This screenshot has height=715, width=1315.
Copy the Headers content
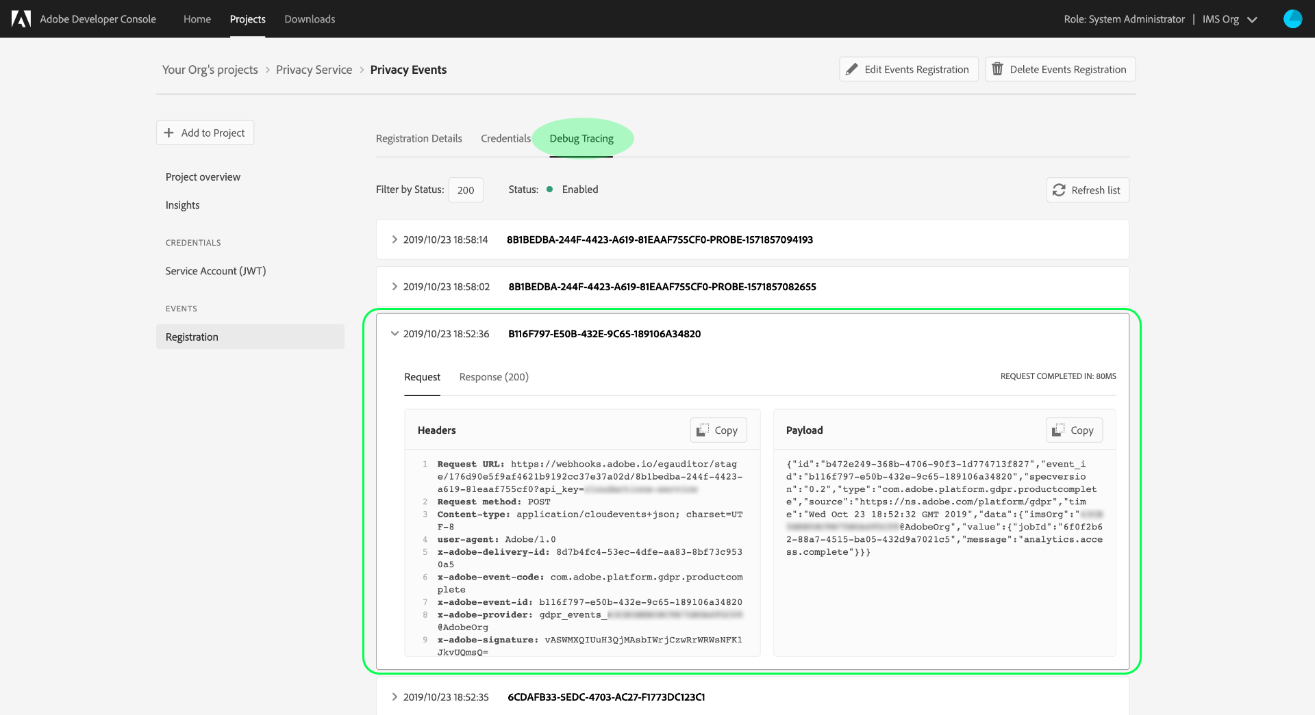point(718,430)
